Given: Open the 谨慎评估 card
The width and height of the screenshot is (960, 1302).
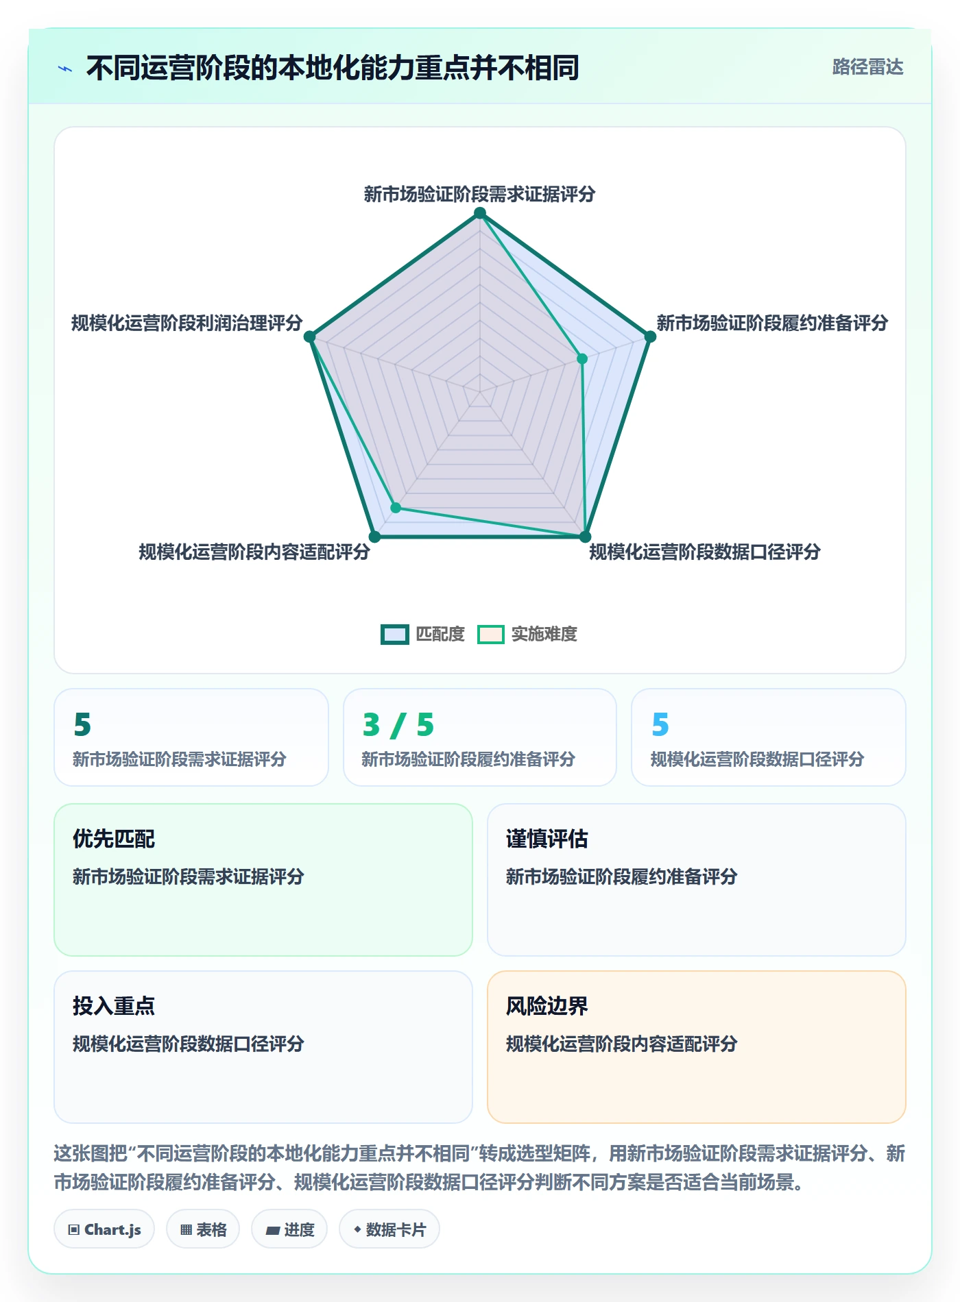Looking at the screenshot, I should point(697,880).
